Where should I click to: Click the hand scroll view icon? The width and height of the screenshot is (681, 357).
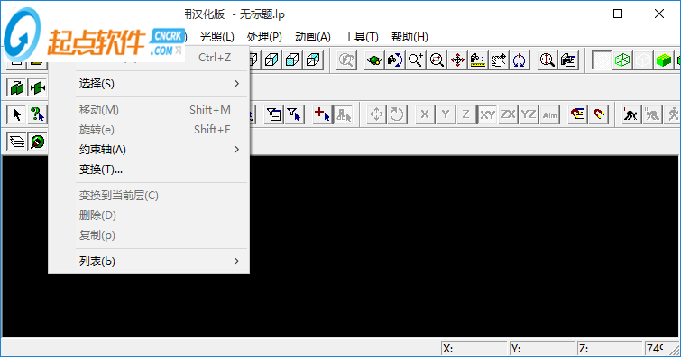(499, 60)
